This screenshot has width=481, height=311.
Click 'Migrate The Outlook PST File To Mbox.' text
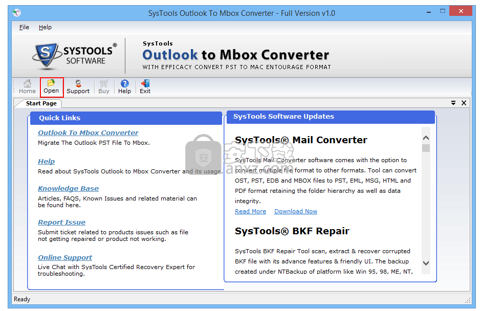[94, 143]
